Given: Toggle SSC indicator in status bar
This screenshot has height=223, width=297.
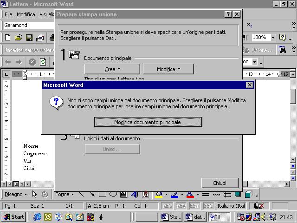Looking at the screenshot, I should coord(208,206).
